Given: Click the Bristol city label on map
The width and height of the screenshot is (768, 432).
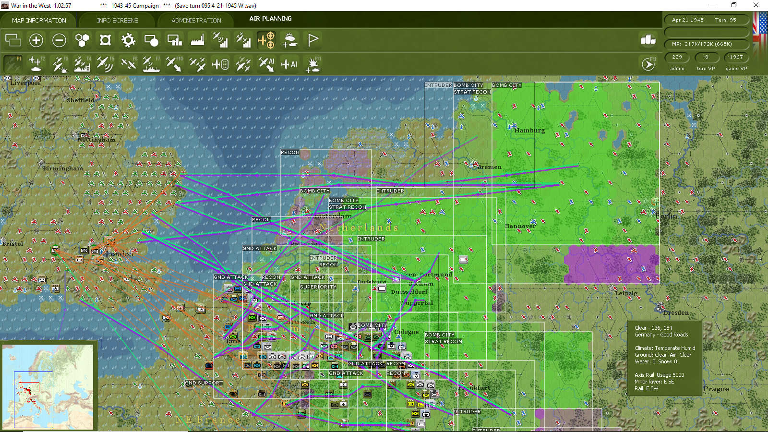Looking at the screenshot, I should point(12,243).
